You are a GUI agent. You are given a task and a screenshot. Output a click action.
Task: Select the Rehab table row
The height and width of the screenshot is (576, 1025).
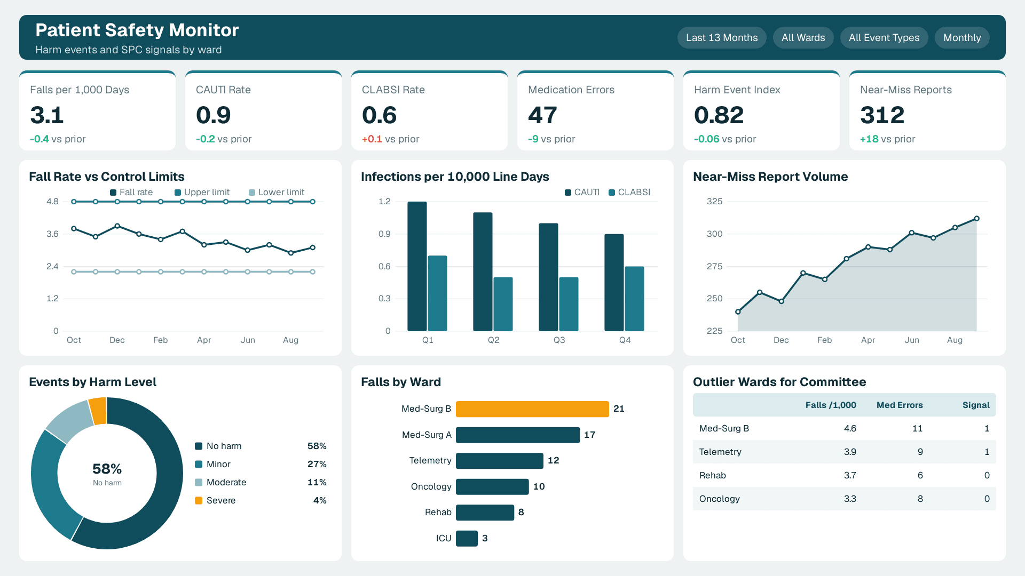[x=845, y=475]
